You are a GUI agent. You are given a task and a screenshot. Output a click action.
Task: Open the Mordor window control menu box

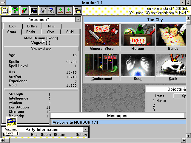pos(3,3)
